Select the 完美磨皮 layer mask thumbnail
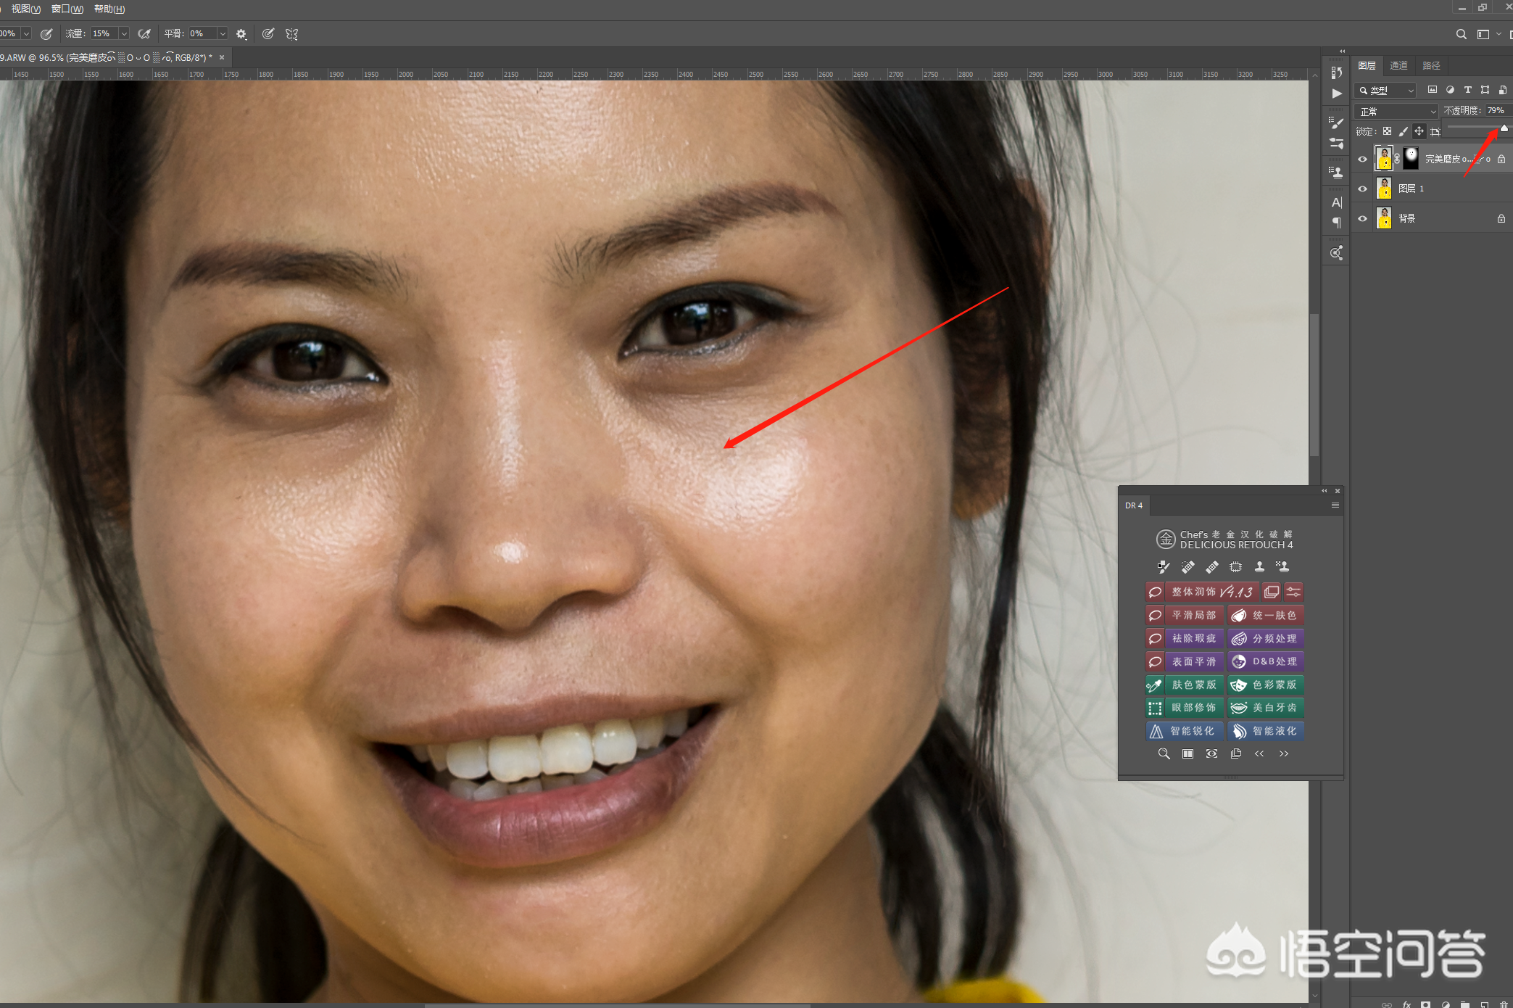 (1411, 158)
